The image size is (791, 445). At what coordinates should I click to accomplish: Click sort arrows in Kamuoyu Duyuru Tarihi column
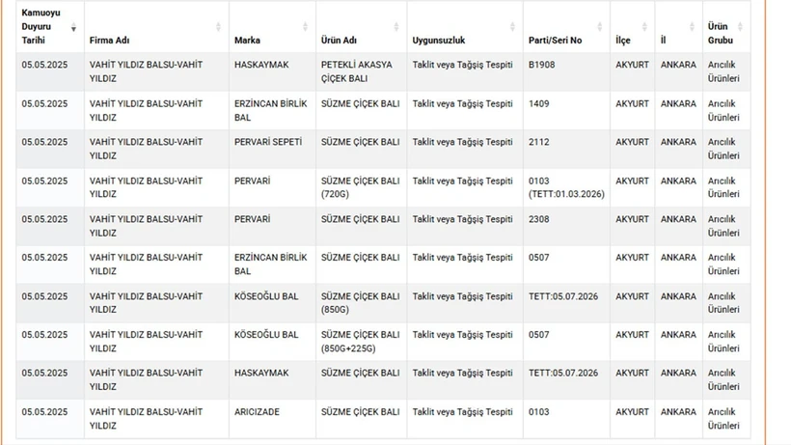74,27
